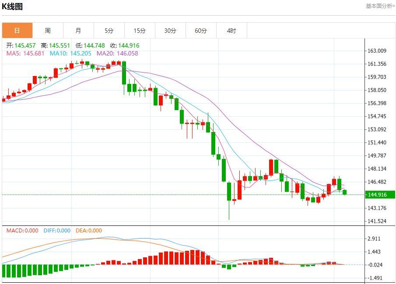Viewport: 396px width, 284px height.
Task: Click the 156.398 price axis label
Action: pyautogui.click(x=377, y=104)
